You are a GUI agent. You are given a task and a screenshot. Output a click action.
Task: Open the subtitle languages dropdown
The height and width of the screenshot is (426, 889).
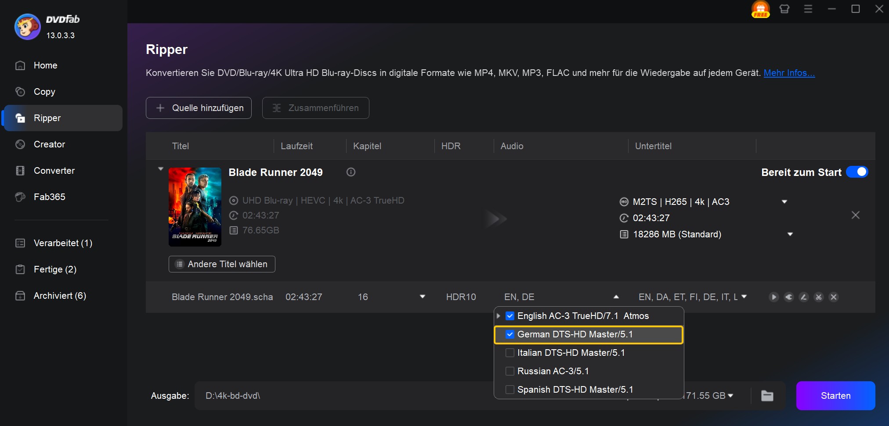click(x=744, y=297)
